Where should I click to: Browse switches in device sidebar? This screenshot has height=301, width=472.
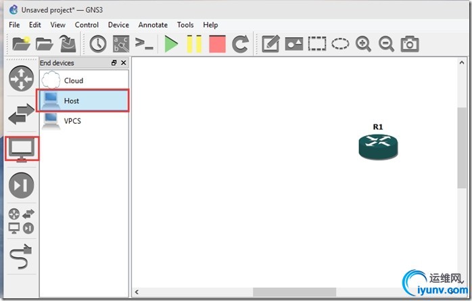point(21,114)
